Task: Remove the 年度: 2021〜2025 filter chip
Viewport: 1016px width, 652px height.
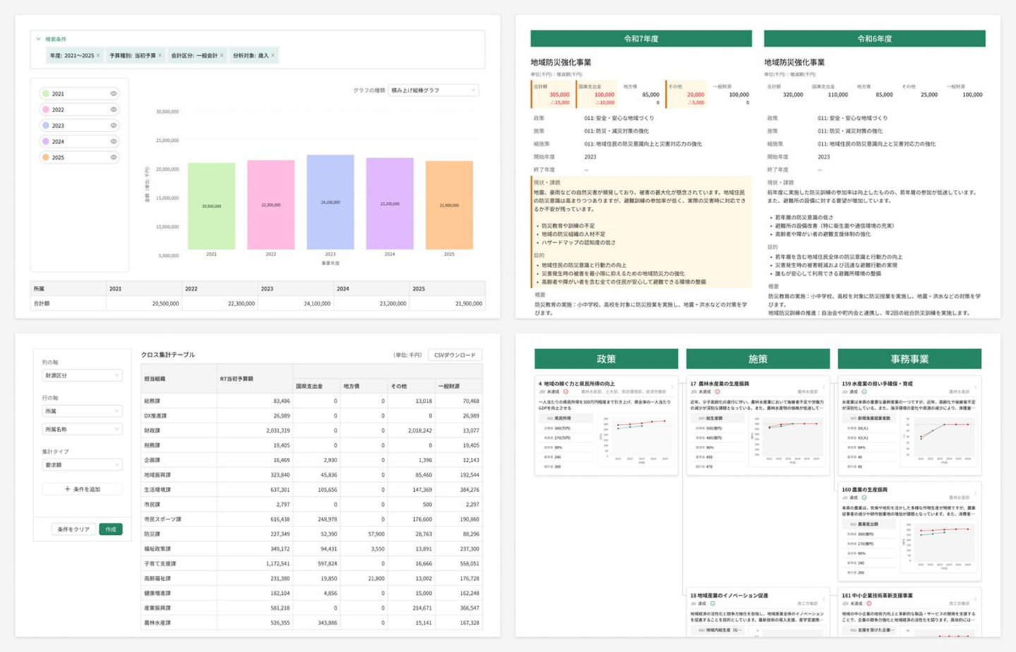Action: (x=98, y=55)
